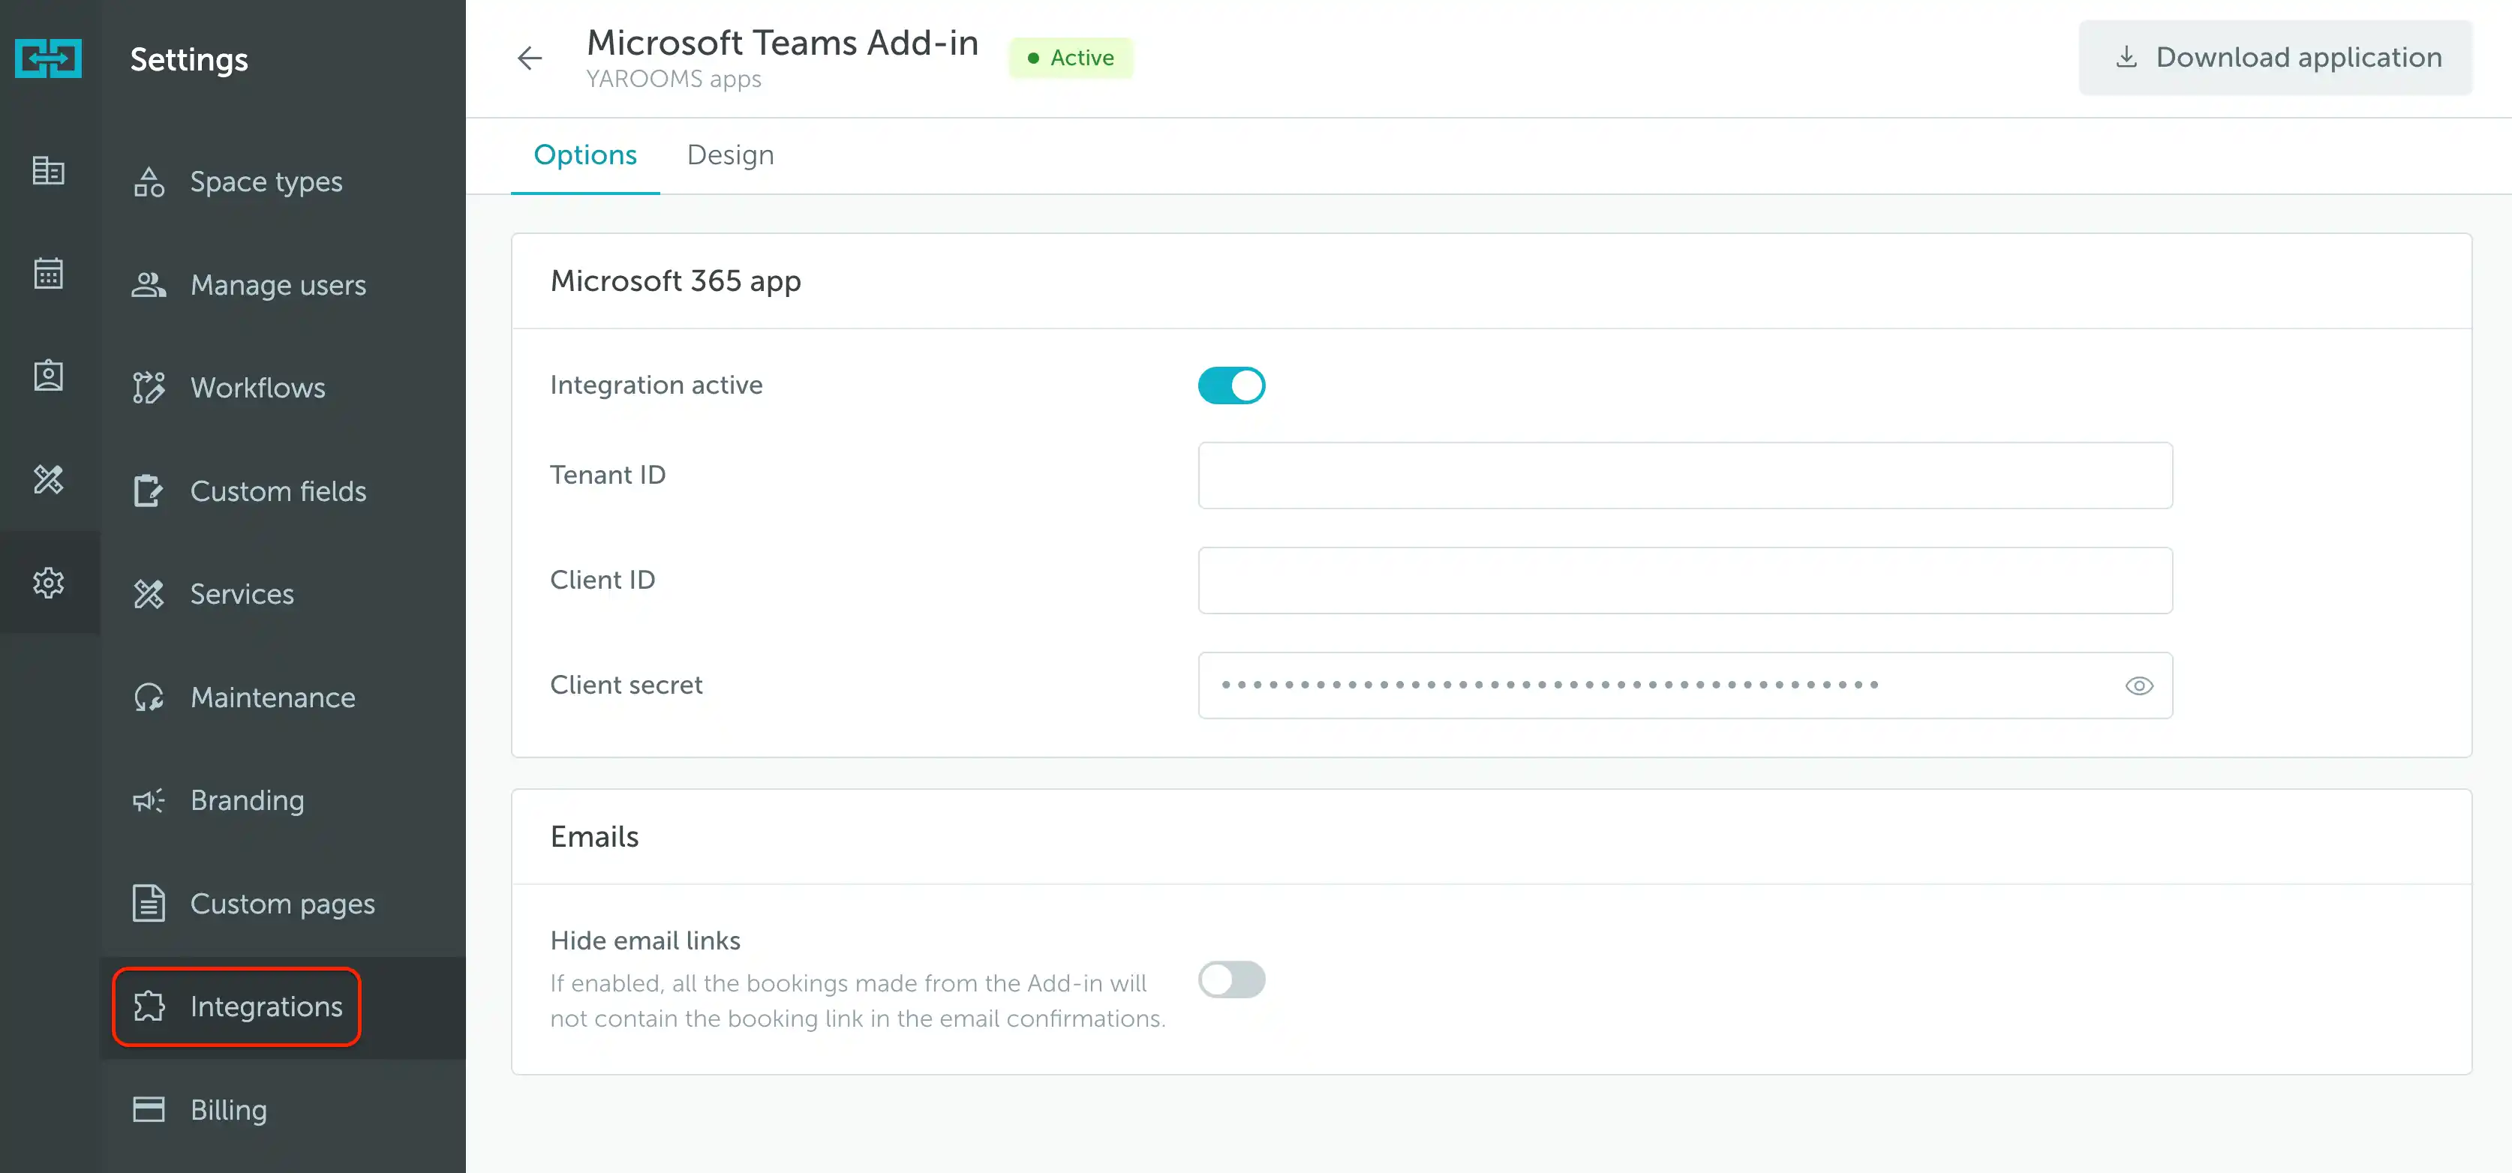2512x1173 pixels.
Task: Click the Space types shapes icon
Action: point(149,182)
